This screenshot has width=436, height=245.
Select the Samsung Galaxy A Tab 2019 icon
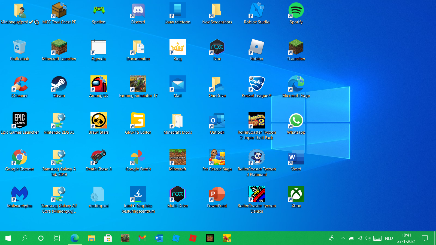click(59, 163)
